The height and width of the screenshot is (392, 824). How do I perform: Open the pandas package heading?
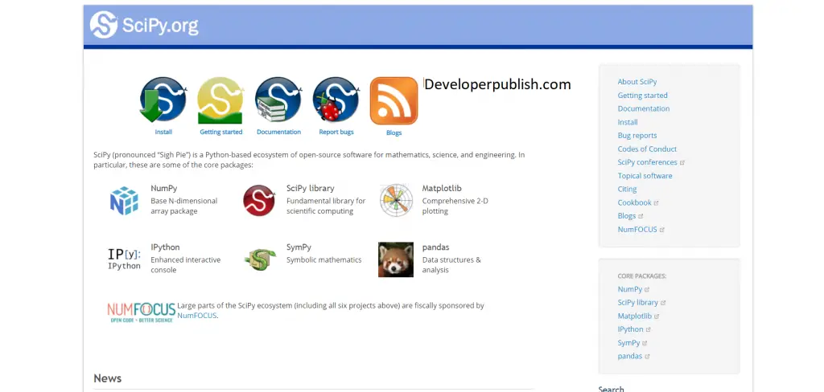tap(435, 247)
